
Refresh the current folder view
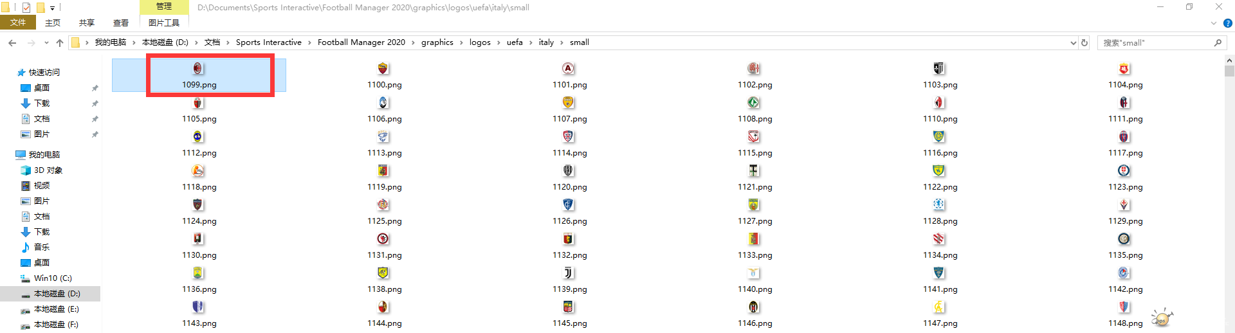(1084, 42)
